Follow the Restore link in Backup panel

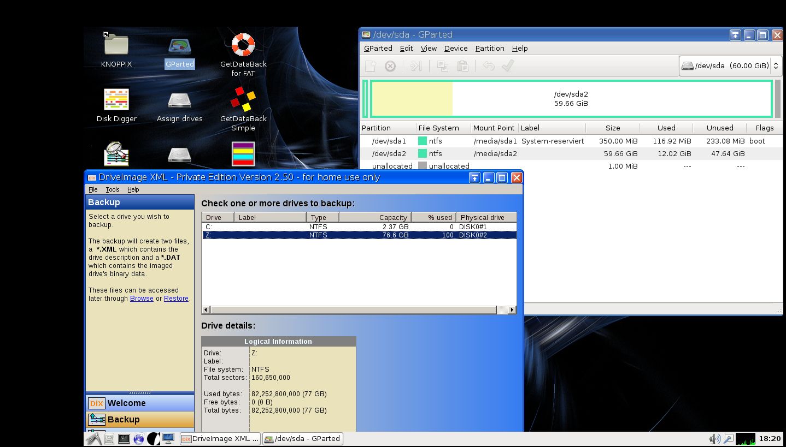pos(176,299)
